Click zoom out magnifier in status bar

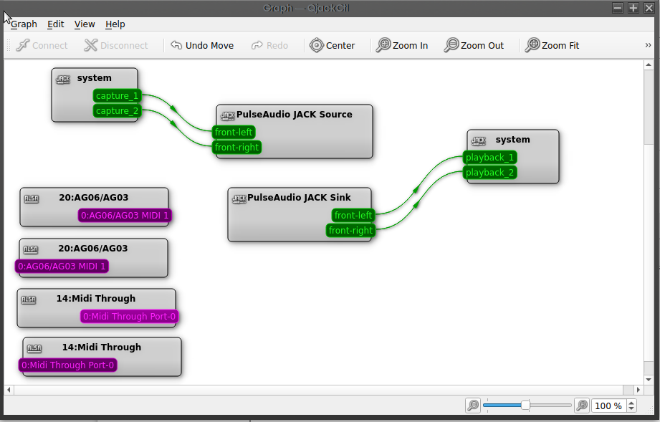click(473, 406)
